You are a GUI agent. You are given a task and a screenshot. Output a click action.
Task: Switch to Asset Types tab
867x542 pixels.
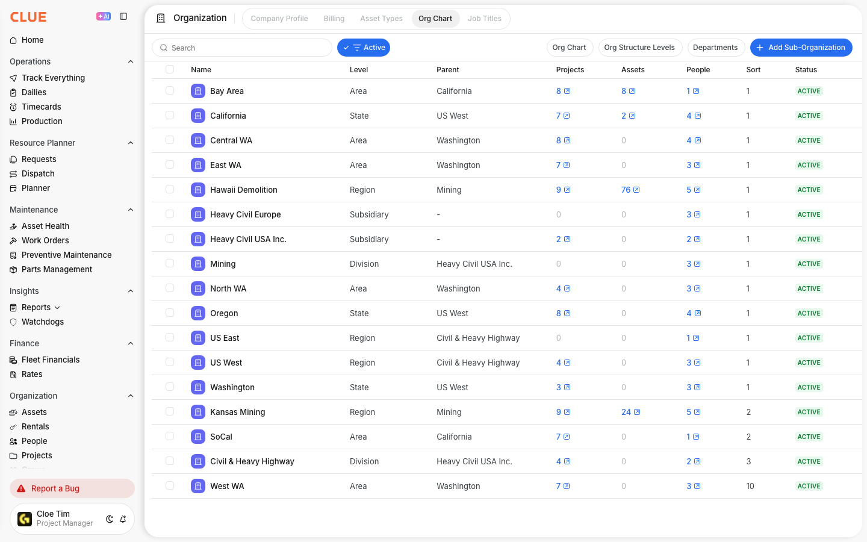pos(381,19)
